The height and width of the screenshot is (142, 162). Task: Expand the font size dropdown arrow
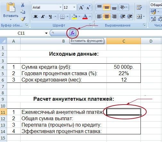click(74, 7)
